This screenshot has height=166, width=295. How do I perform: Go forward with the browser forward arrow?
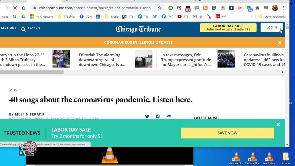coord(6,8)
